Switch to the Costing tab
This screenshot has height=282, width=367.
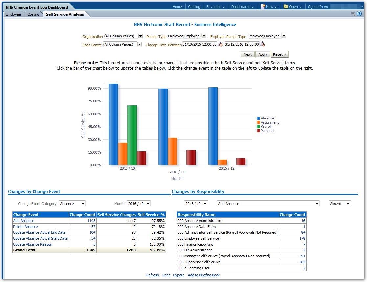(33, 14)
